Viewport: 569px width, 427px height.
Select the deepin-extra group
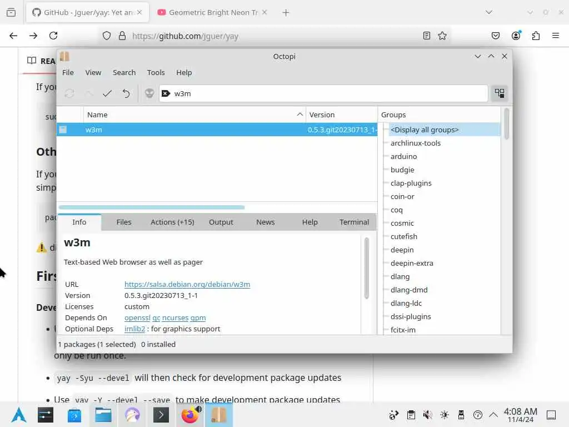point(412,263)
